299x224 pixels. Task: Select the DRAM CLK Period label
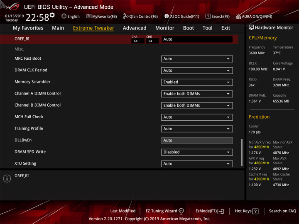31,70
